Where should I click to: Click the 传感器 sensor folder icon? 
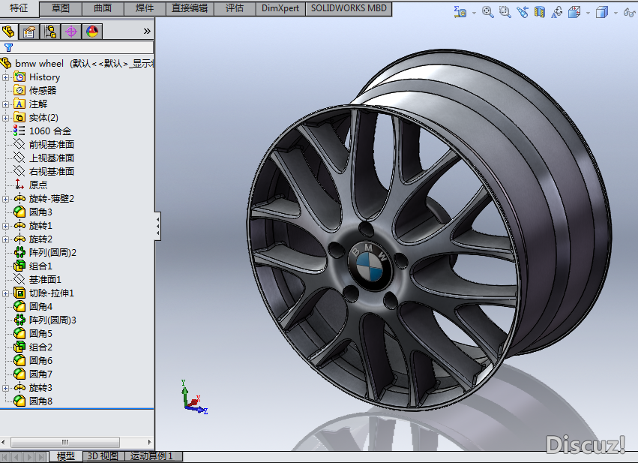click(19, 90)
